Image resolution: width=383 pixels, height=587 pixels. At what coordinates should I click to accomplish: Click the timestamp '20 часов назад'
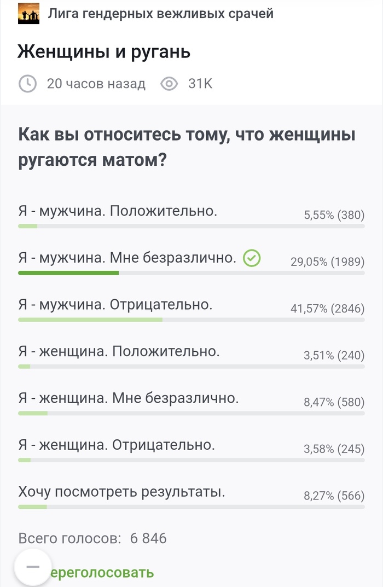pos(96,84)
